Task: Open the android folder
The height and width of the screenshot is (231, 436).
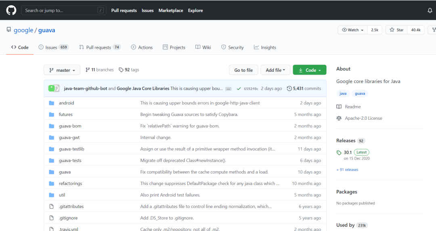Action: coord(67,103)
